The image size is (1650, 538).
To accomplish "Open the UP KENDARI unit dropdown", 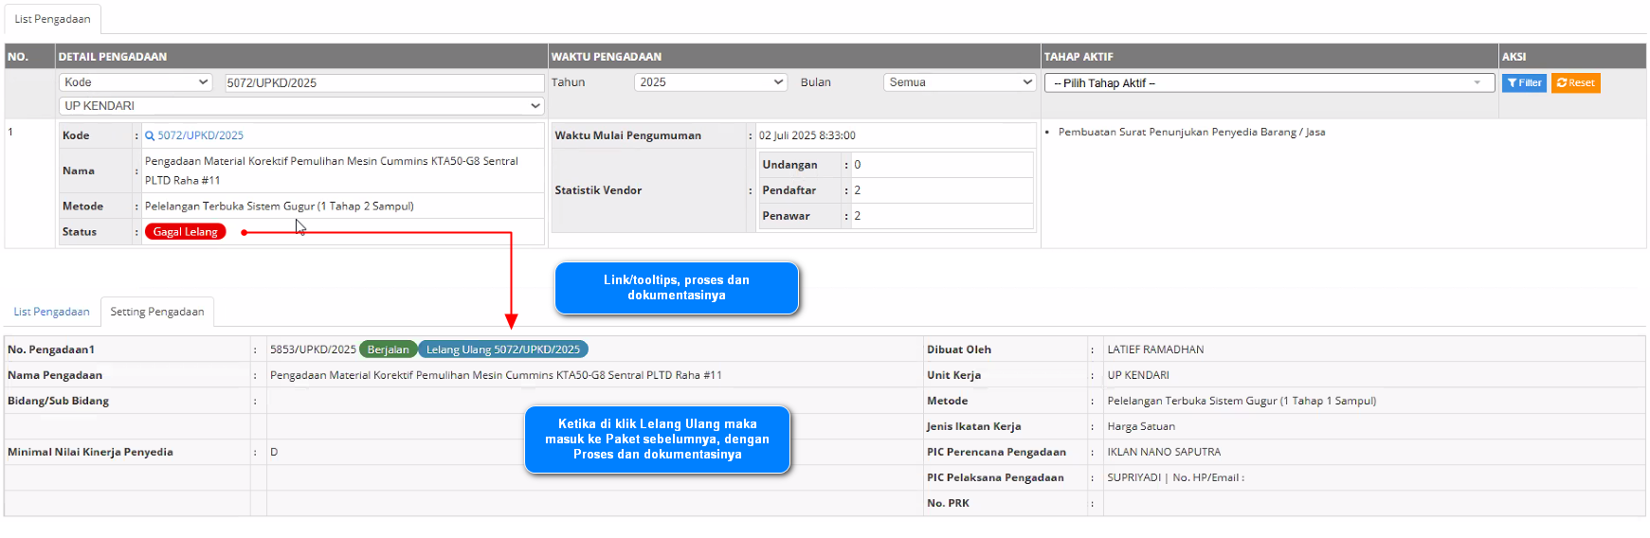I will 301,106.
